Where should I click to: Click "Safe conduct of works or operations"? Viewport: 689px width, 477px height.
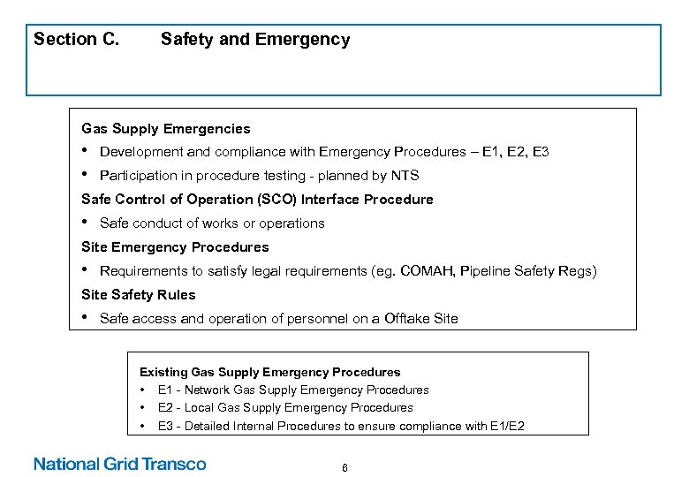tap(212, 223)
